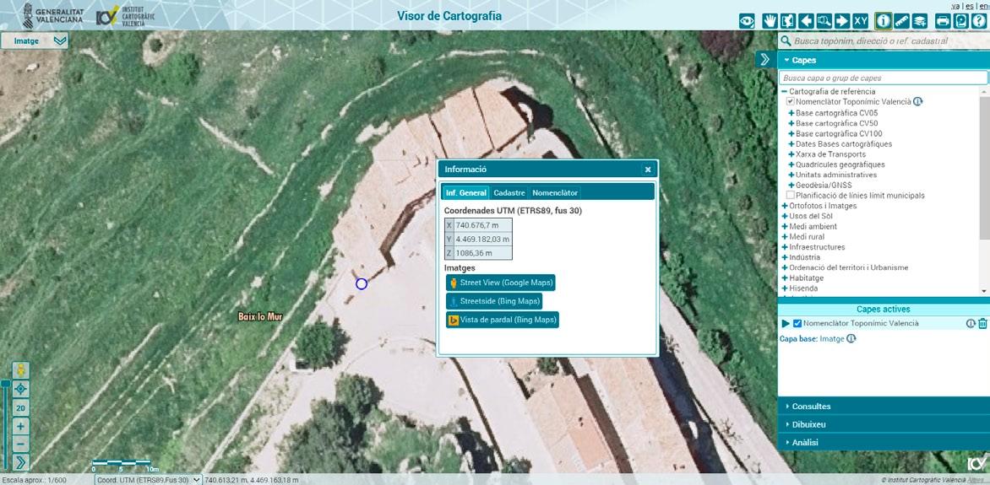Select Geodèsia/GNSS tree item
The width and height of the screenshot is (990, 485).
coord(824,185)
